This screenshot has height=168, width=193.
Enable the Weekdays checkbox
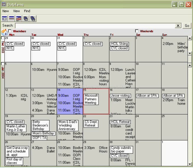coord(10,31)
